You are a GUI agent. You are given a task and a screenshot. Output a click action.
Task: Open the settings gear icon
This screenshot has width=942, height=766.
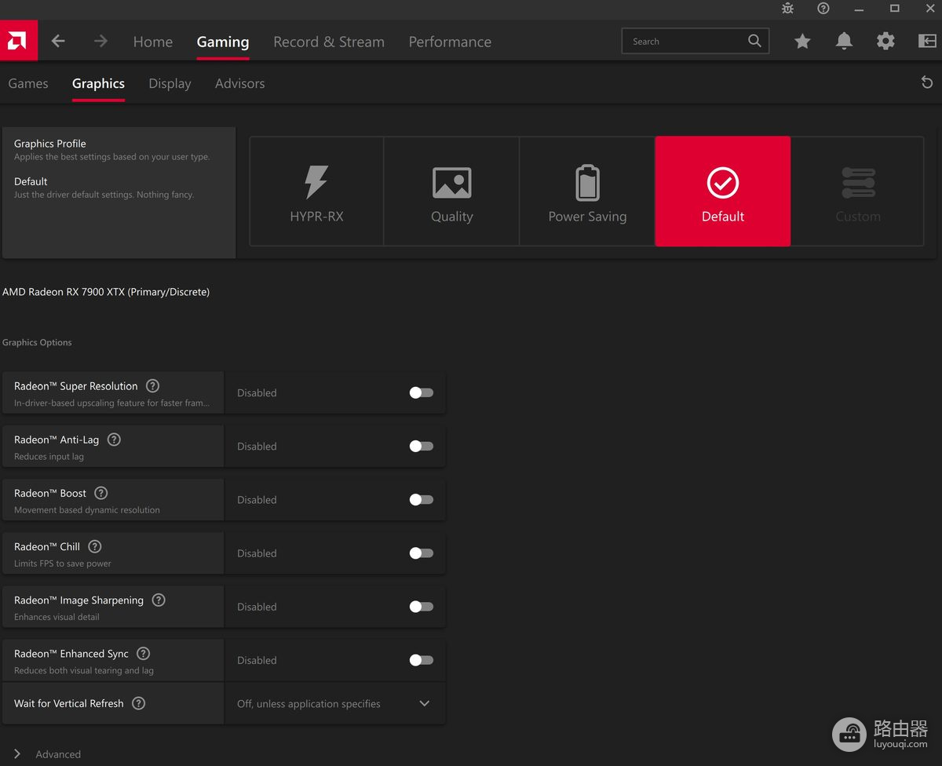point(885,41)
